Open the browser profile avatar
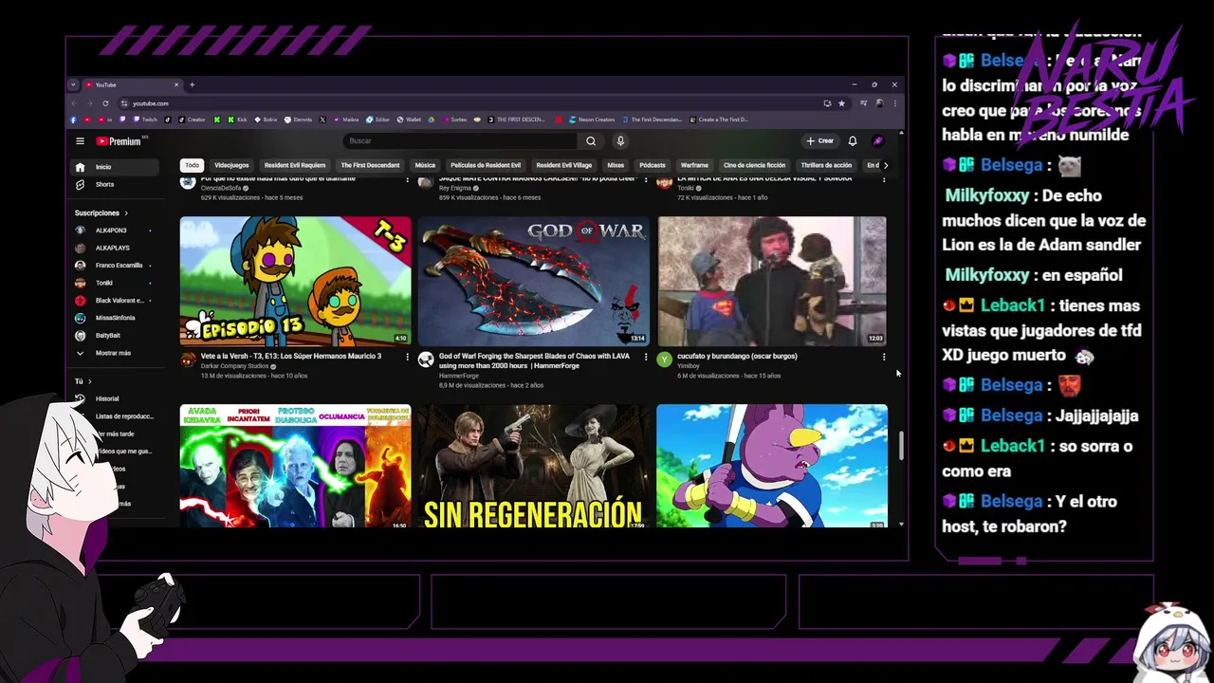The height and width of the screenshot is (683, 1214). click(x=879, y=103)
